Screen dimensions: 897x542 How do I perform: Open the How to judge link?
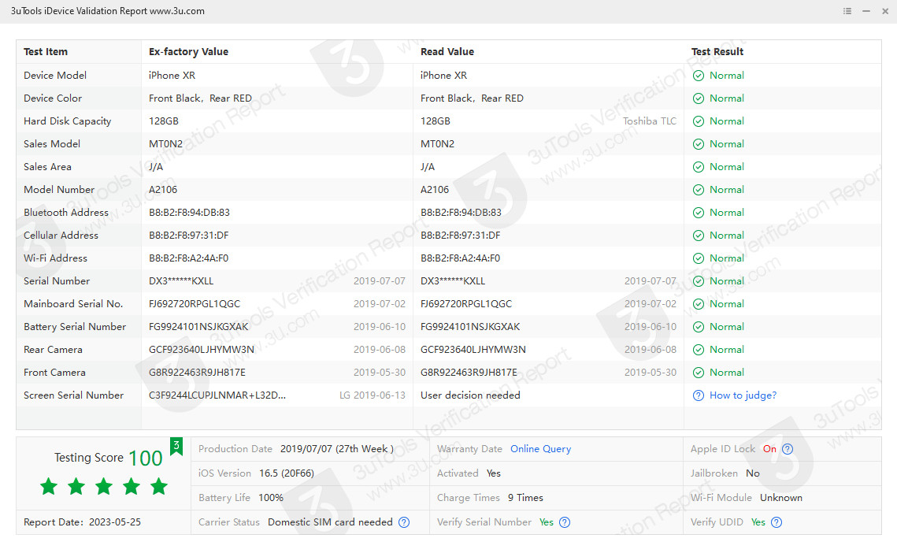[743, 395]
